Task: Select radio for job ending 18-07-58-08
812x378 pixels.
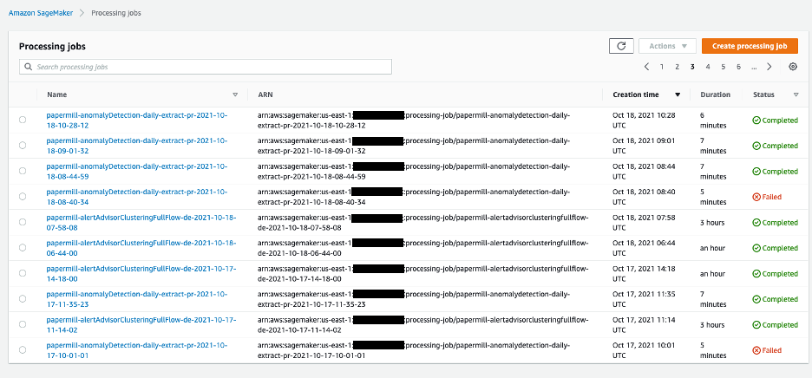Action: coord(23,222)
